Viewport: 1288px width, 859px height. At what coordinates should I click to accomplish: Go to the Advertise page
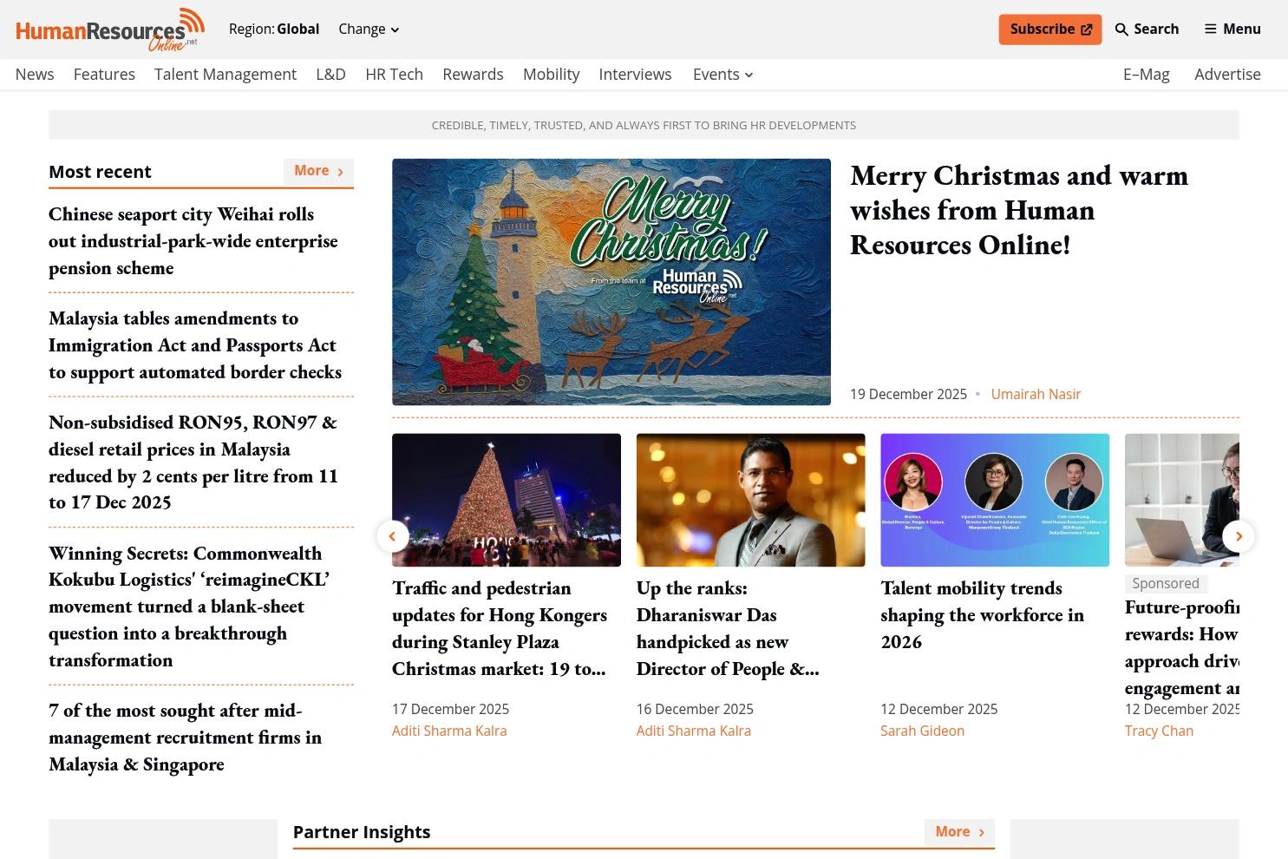click(1227, 75)
